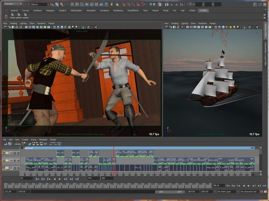Click the main time slider ruler

coord(108,185)
